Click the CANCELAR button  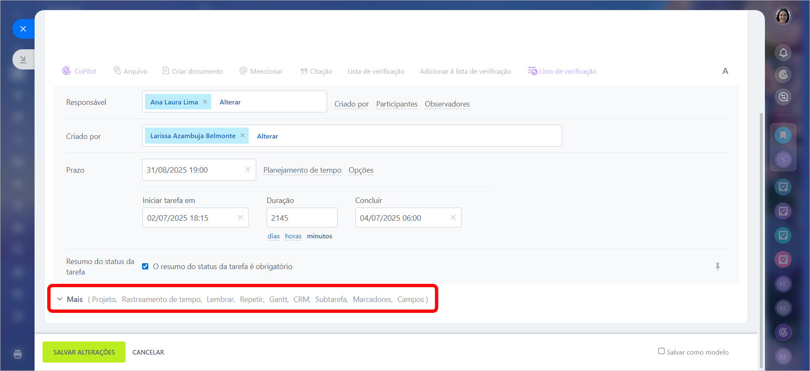tap(148, 352)
